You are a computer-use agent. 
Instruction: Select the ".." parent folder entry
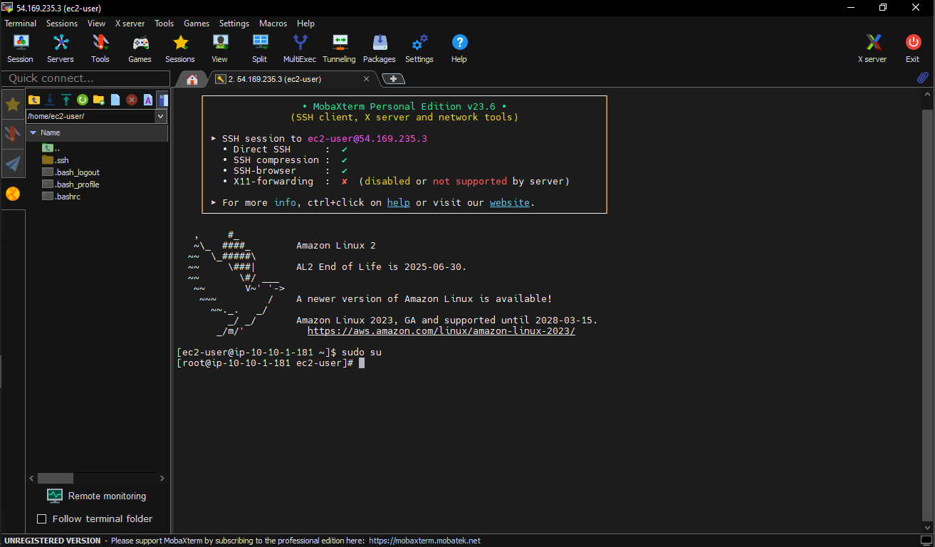pyautogui.click(x=51, y=148)
